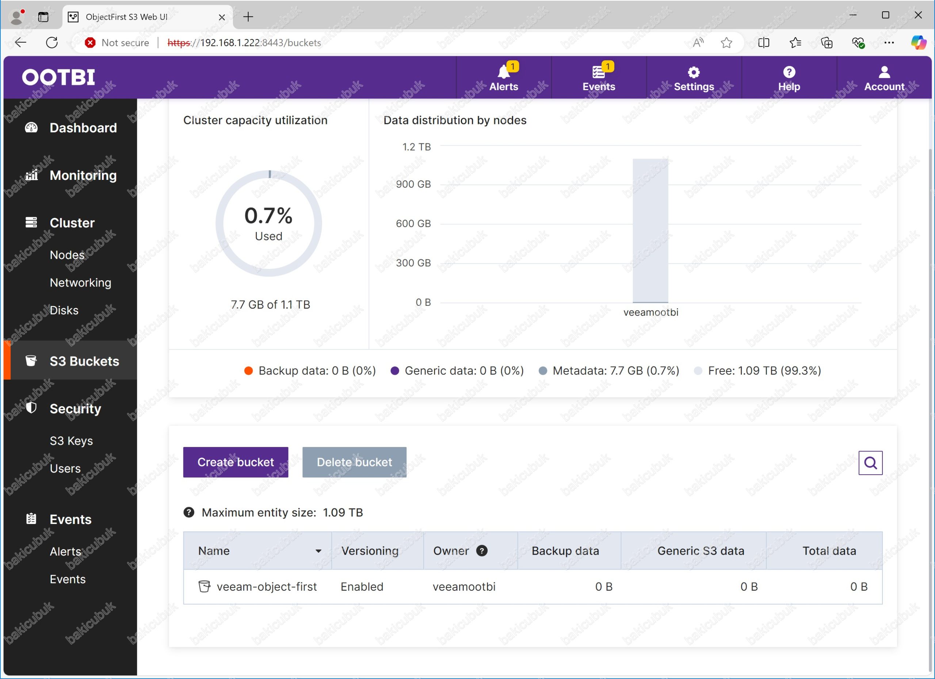Screen dimensions: 935x679
Task: Select S3 Buckets in sidebar
Action: point(70,361)
